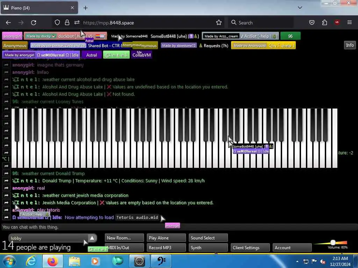Open Firefox in the taskbar

pos(53,261)
